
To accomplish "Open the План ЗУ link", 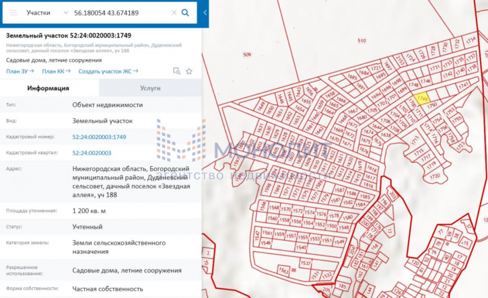I will [20, 71].
